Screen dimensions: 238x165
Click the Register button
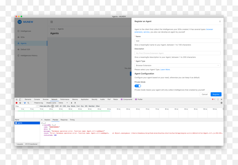click(x=216, y=94)
